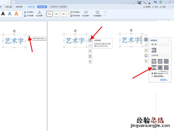
Task: Open the 文本填充 dropdown
Action: (x=29, y=12)
